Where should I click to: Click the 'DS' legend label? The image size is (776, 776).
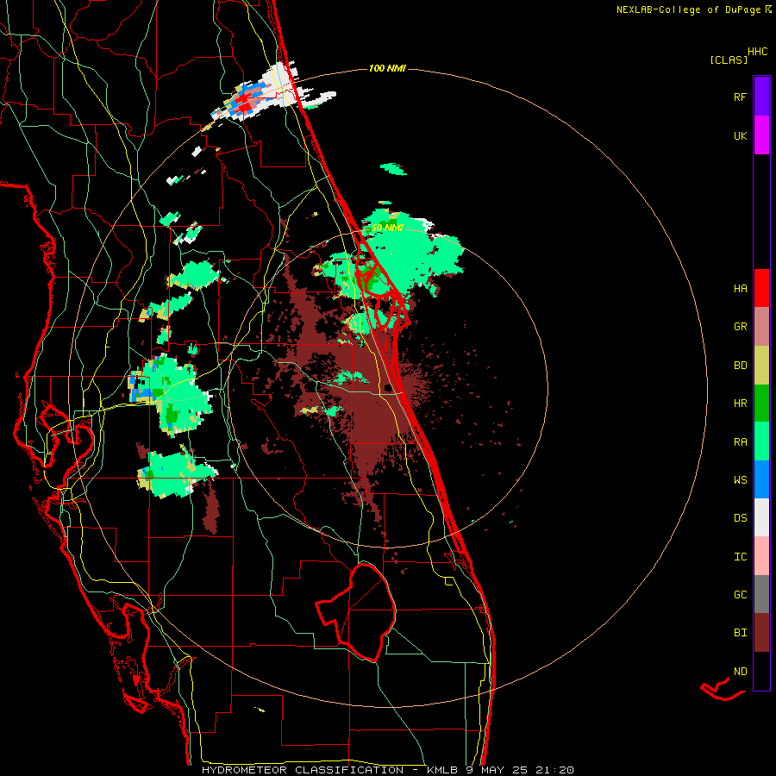(740, 518)
